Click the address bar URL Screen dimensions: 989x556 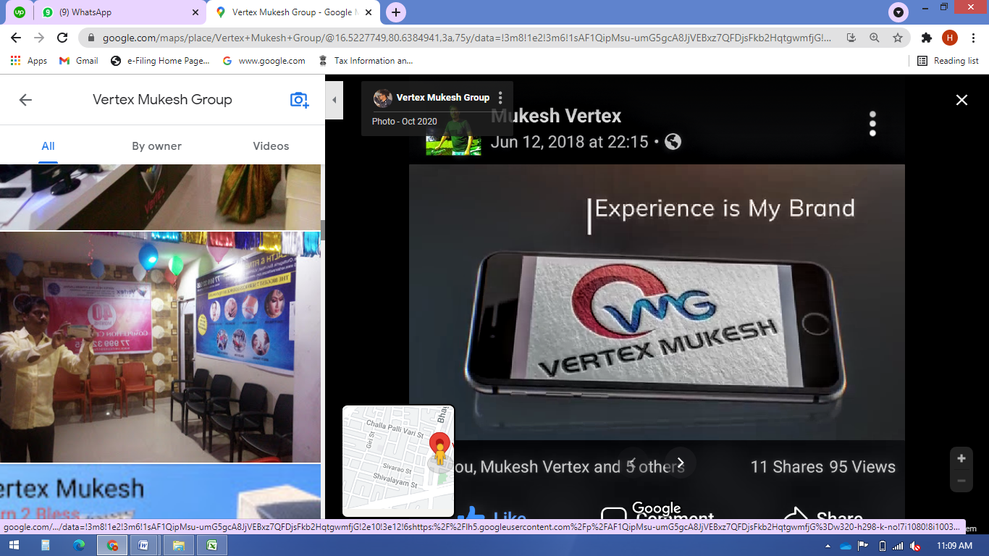point(467,38)
